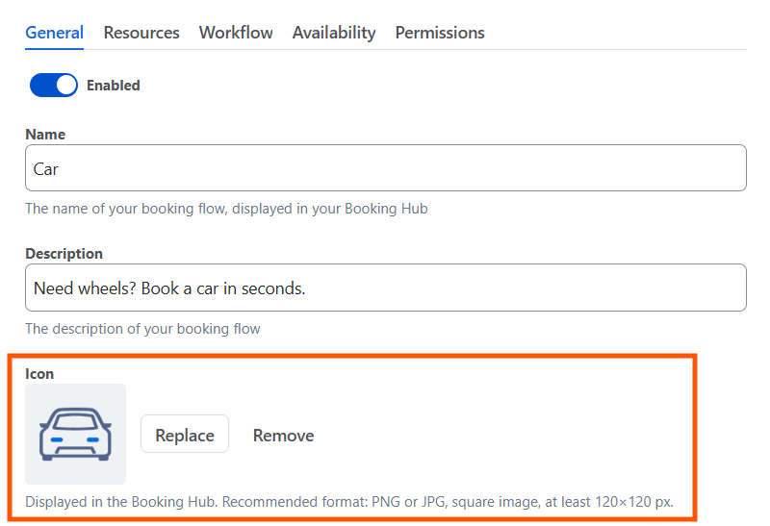Switch to the General tab

pos(55,33)
